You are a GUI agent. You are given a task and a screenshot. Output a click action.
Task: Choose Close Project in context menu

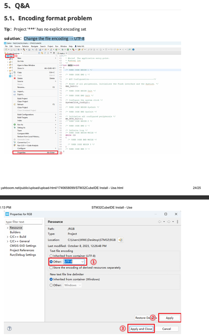23,108
